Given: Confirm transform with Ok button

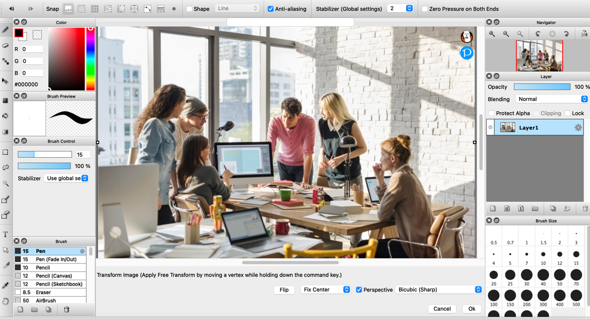Looking at the screenshot, I should click(472, 309).
